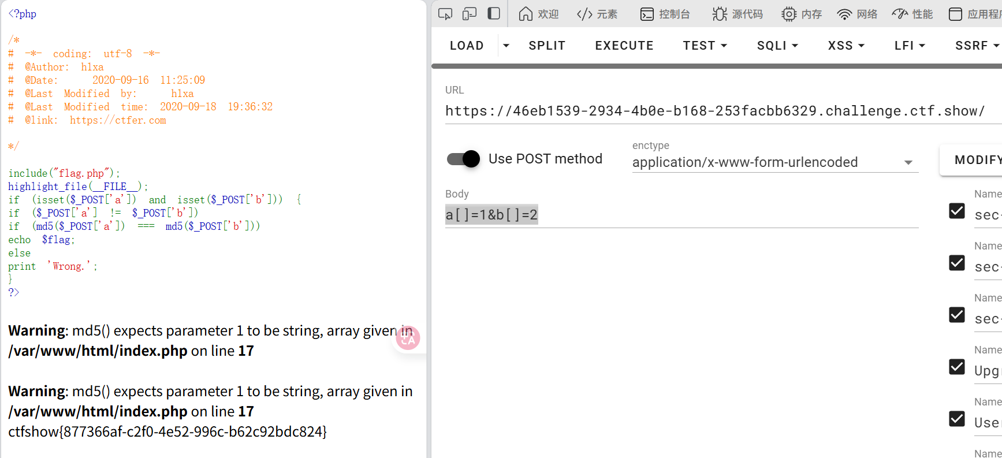Screen dimensions: 1002x458
Task: Toggle the Use POST method switch
Action: pyautogui.click(x=464, y=159)
